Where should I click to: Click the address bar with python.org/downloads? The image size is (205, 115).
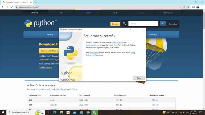pyautogui.click(x=97, y=7)
